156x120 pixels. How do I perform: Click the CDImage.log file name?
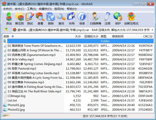tap(16, 96)
